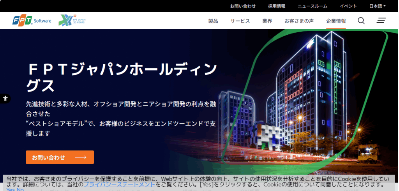Click the FPTジャパンホールディングス headline
The width and height of the screenshot is (399, 191).
pos(122,77)
